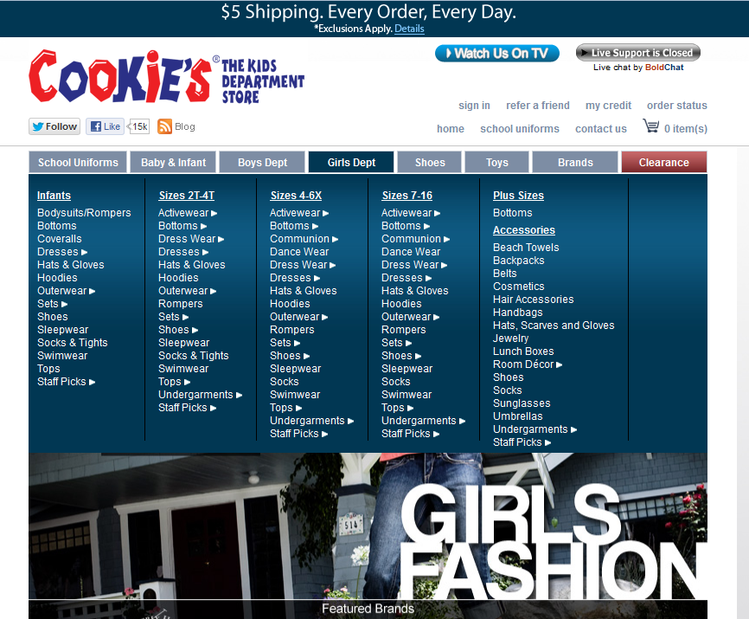Viewport: 749px width, 619px height.
Task: Open the Sizes 7-16 heading
Action: 407,196
